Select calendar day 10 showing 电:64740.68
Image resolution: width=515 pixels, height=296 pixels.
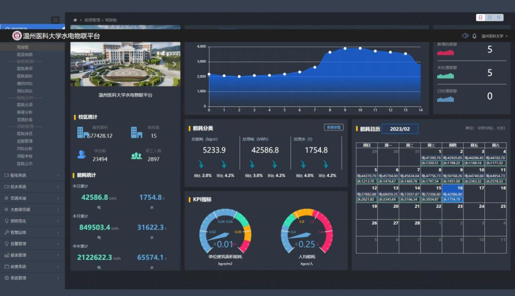[x=474, y=175]
